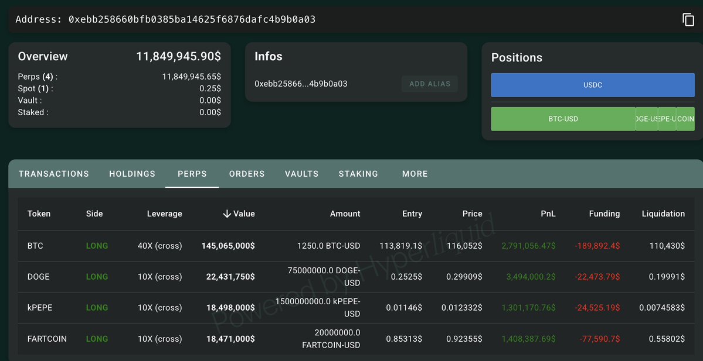Go to the VAULTS tab

tap(302, 174)
